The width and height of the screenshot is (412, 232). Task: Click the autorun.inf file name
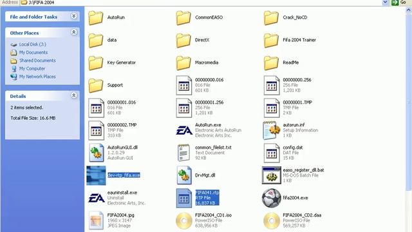[x=294, y=124]
